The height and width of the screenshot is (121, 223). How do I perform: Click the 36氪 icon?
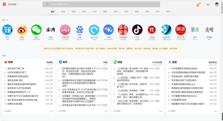tap(108, 30)
